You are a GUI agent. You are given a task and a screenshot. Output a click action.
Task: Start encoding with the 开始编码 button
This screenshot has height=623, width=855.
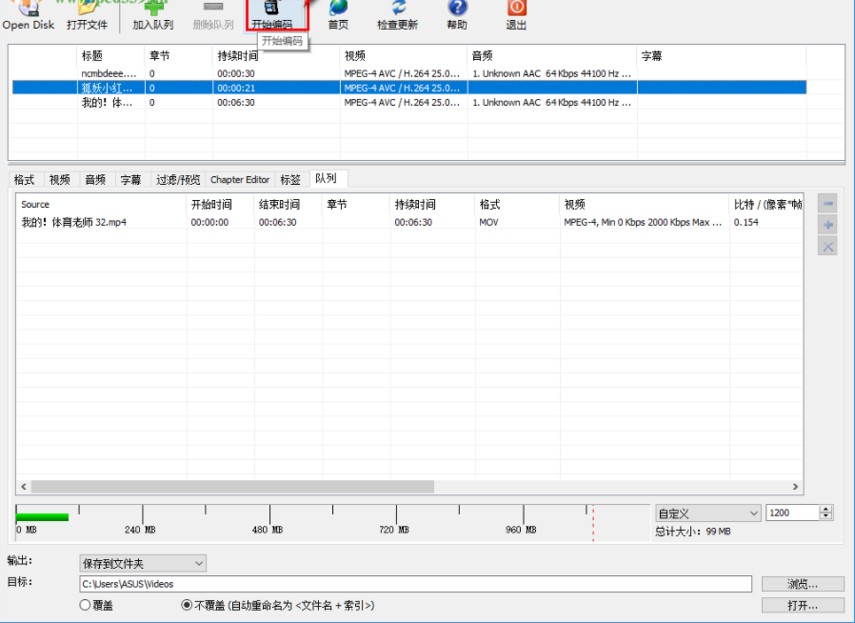276,13
